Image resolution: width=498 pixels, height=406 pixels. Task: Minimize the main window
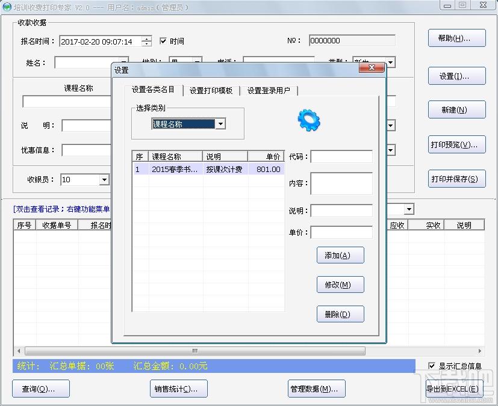point(447,5)
